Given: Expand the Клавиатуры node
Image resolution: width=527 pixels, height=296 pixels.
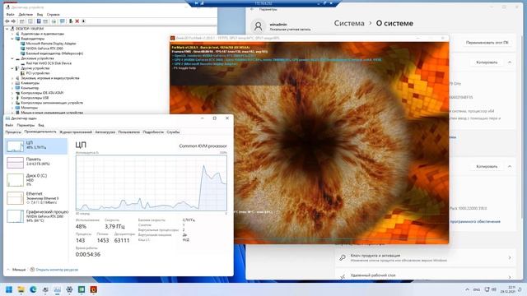Looking at the screenshot, I should point(12,83).
